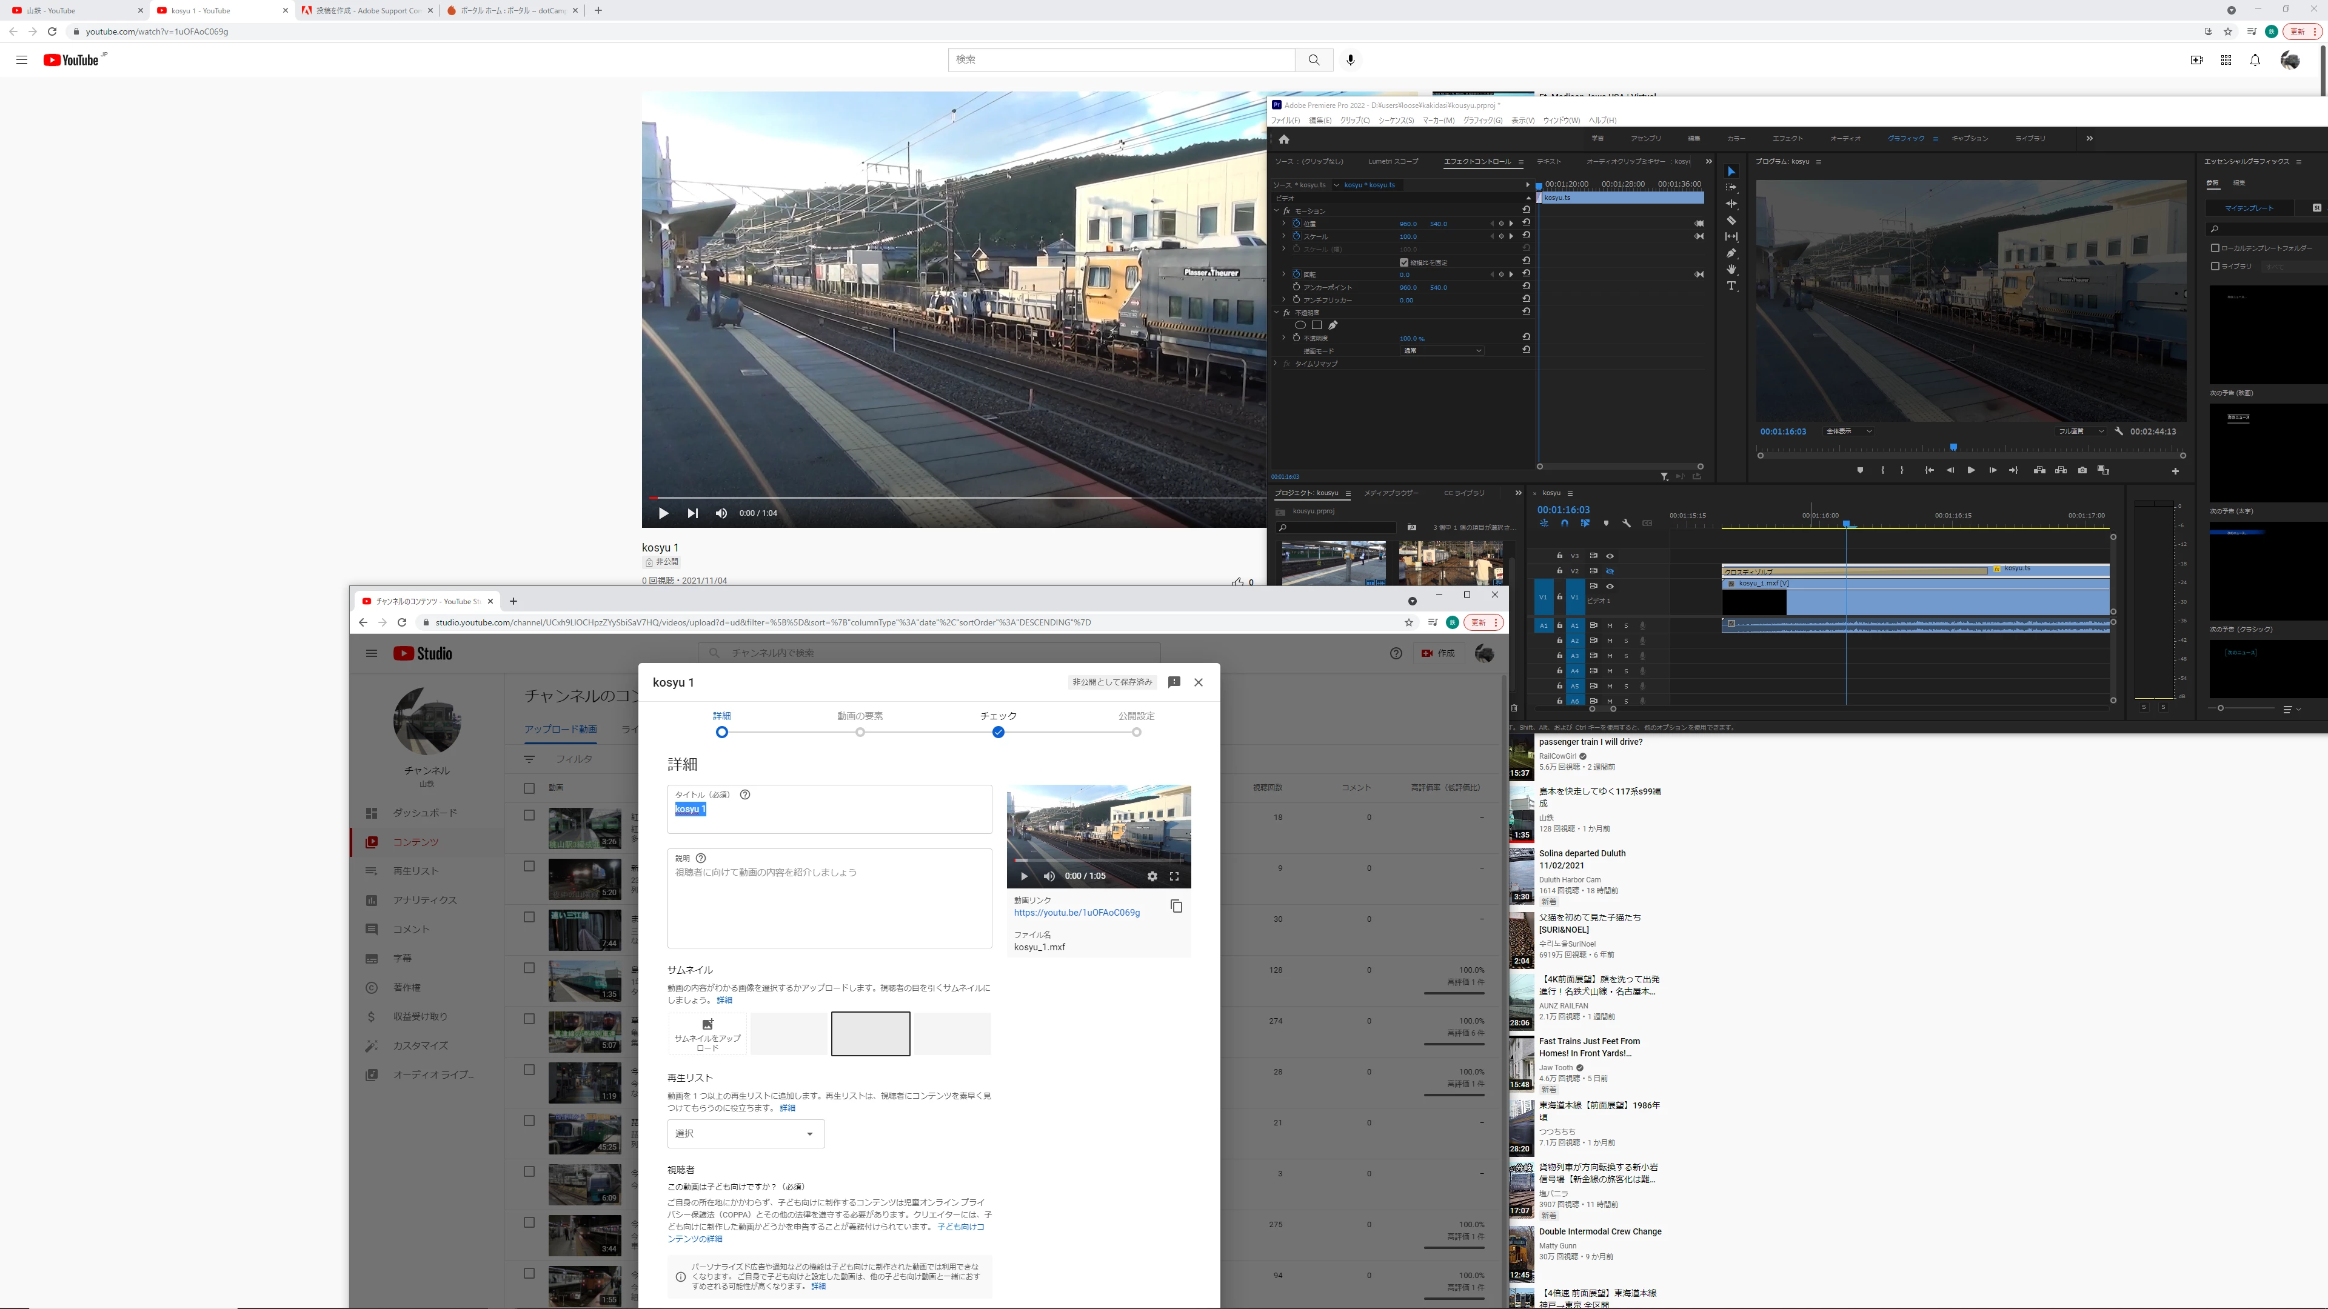Click Export Frame camera icon

[2082, 471]
